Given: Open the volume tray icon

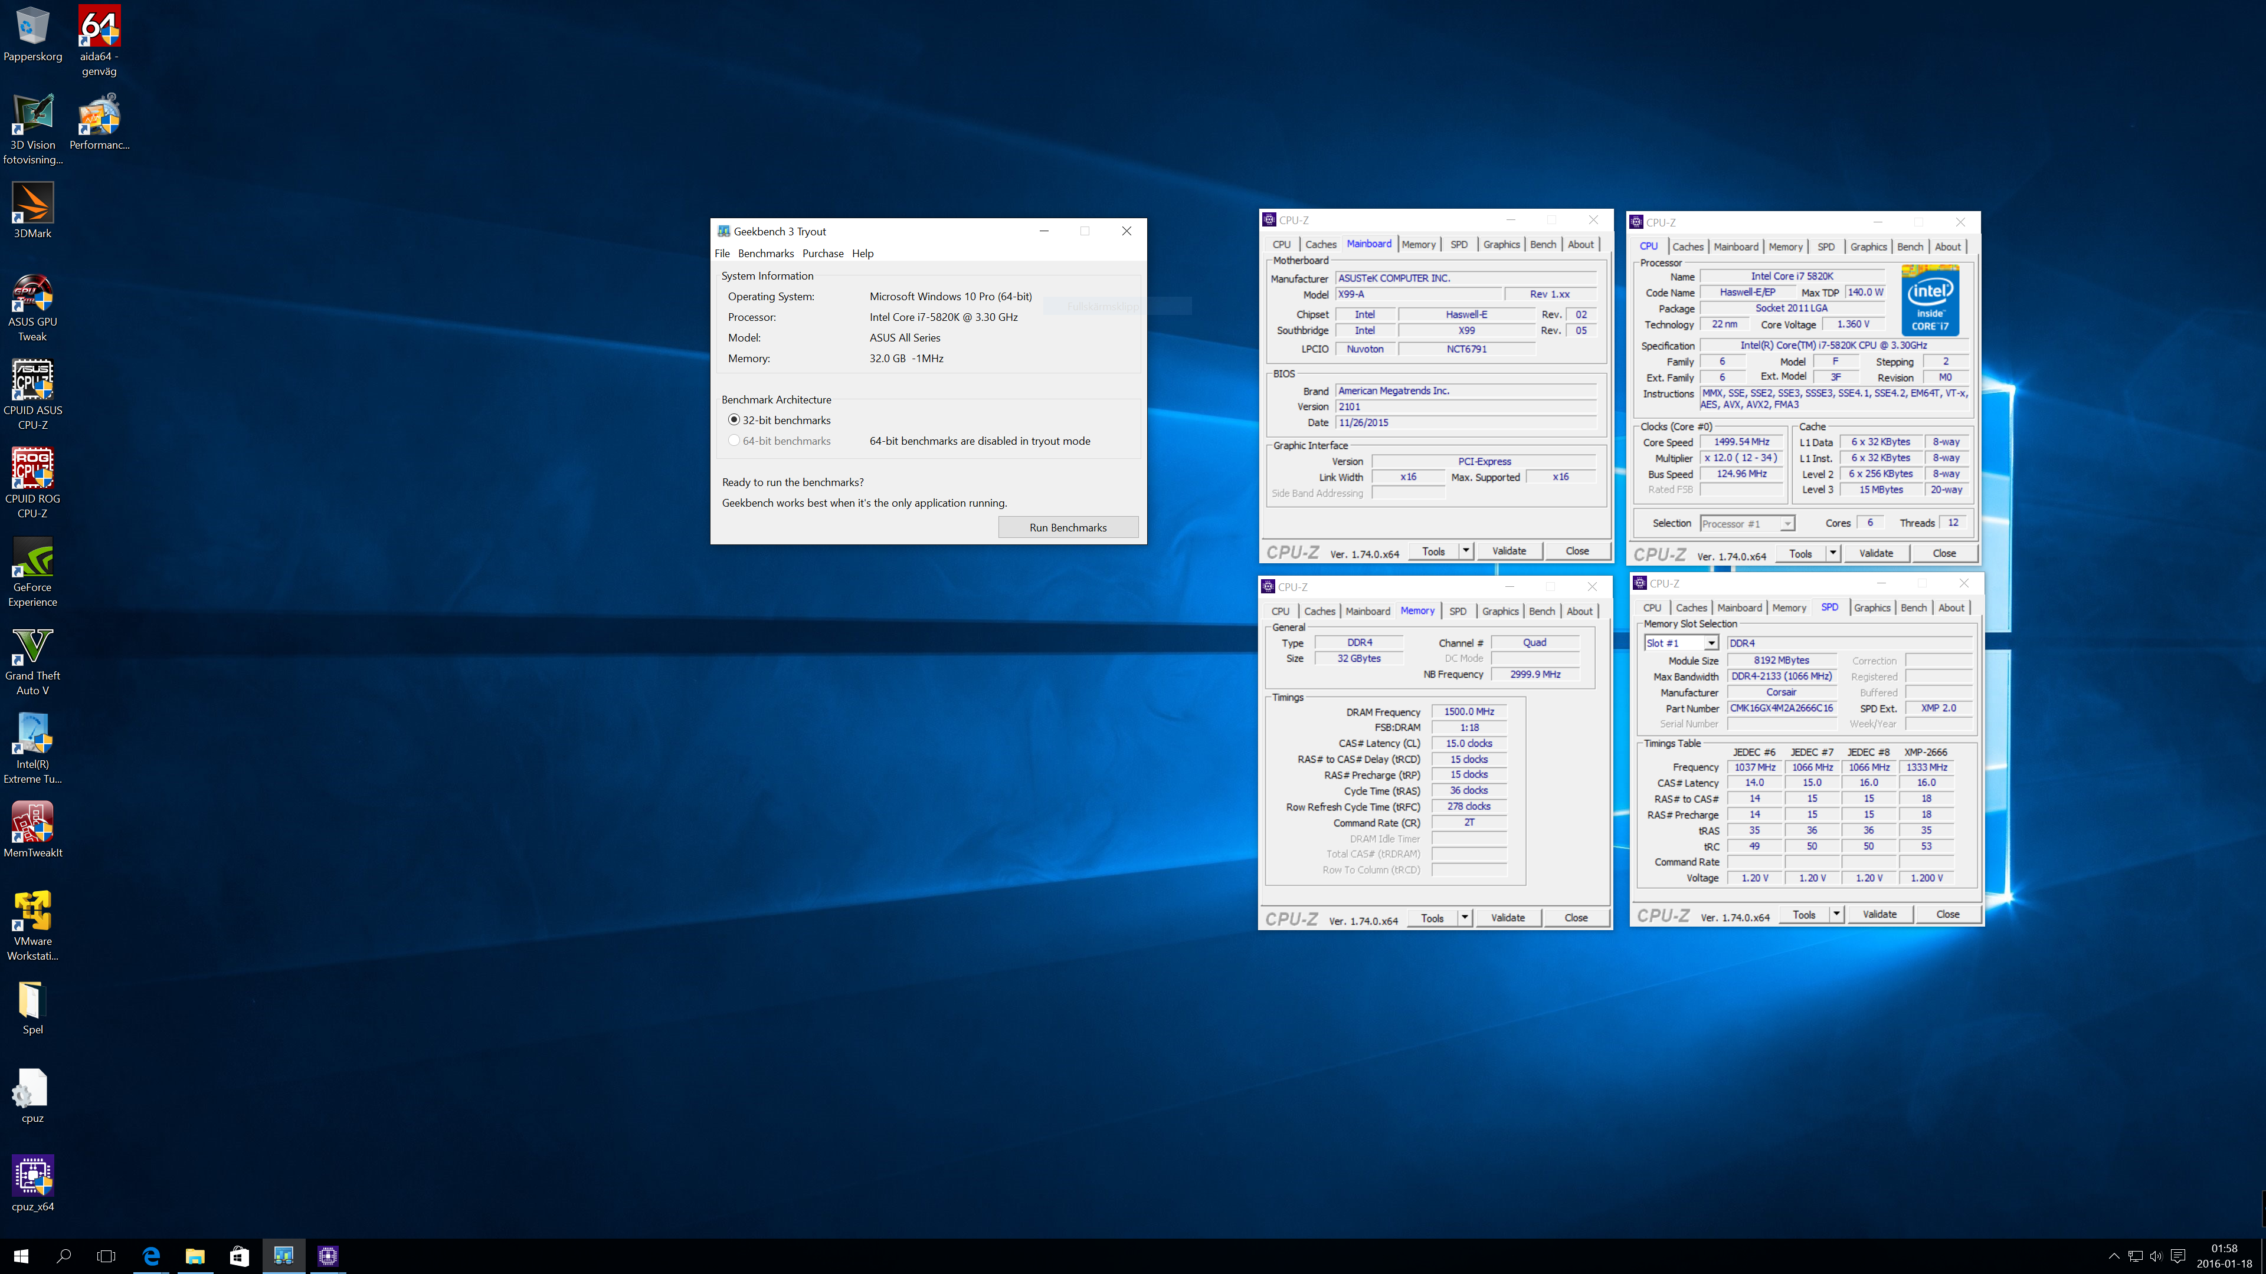Looking at the screenshot, I should 2156,1256.
